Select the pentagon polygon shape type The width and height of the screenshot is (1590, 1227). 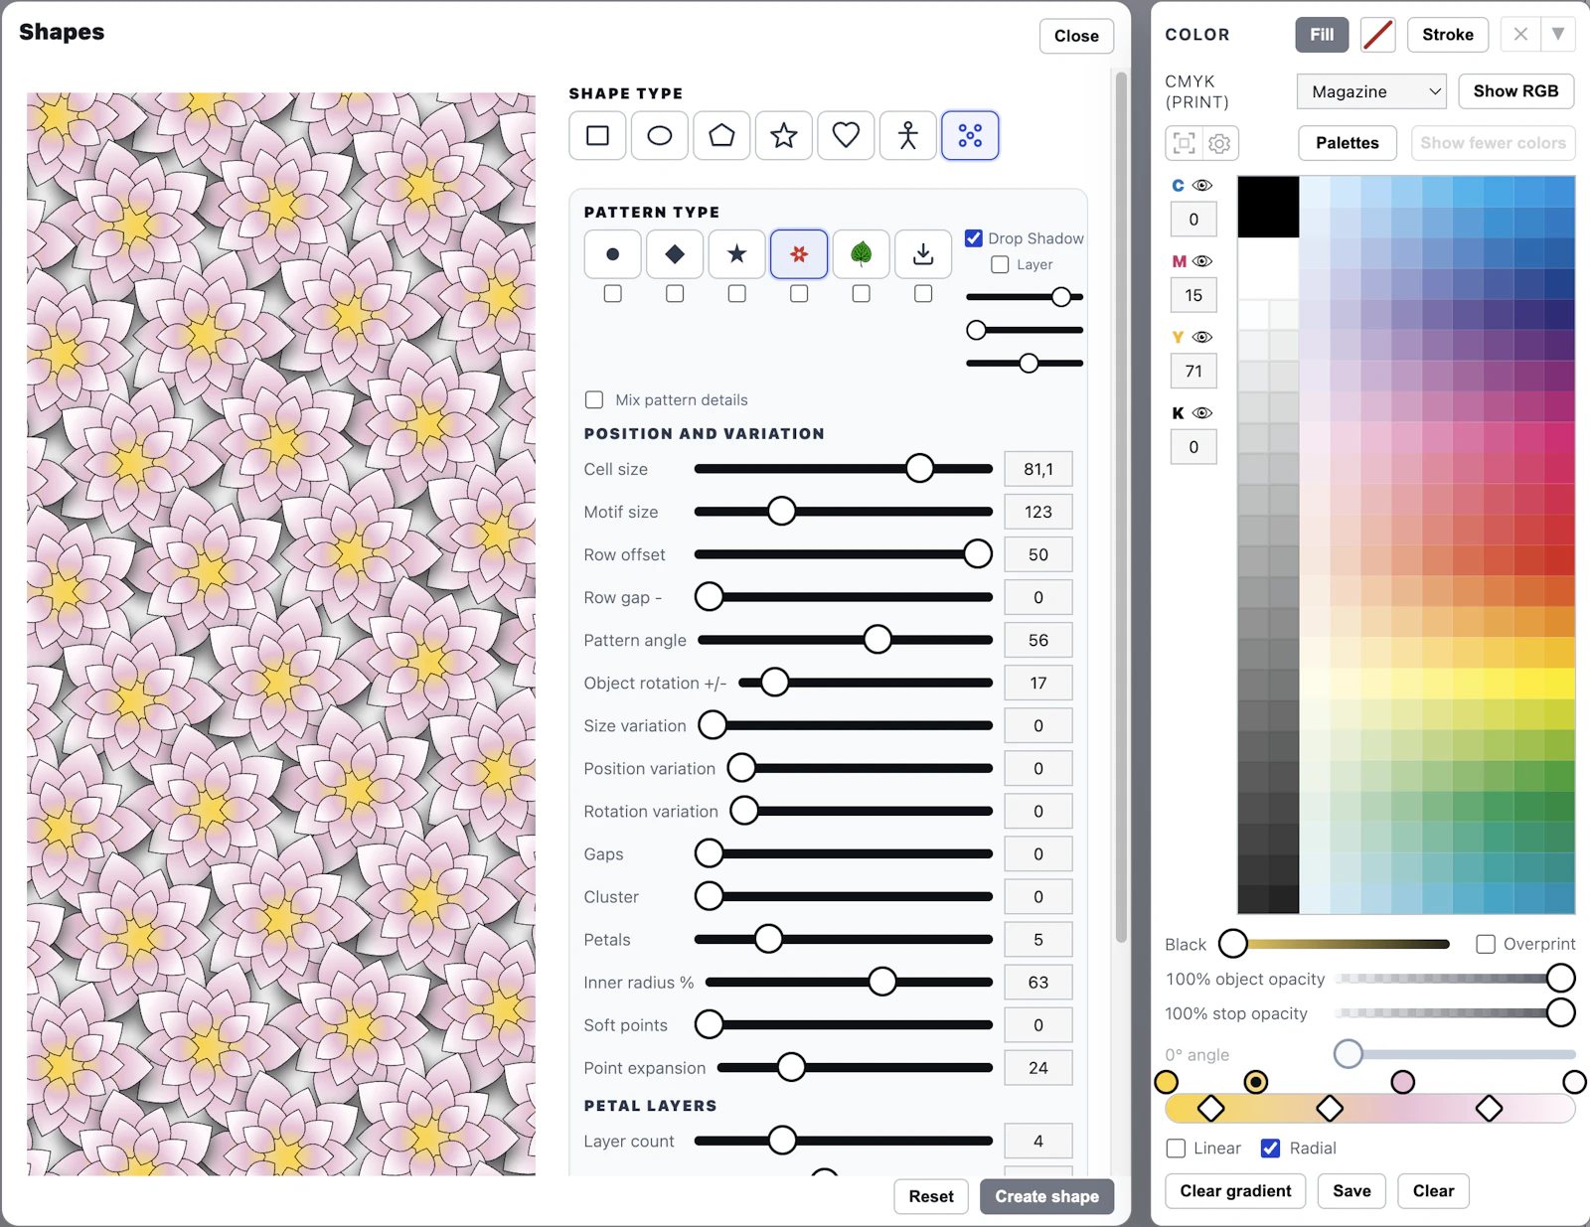click(x=721, y=135)
